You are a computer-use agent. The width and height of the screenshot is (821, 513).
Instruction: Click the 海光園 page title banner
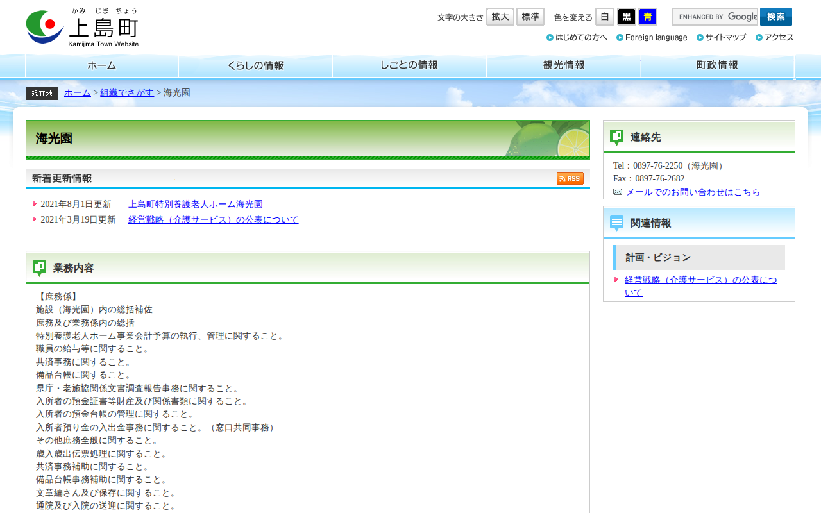308,139
